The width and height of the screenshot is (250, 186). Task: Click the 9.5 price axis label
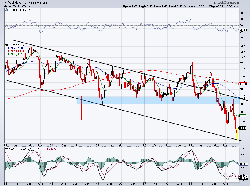click(x=243, y=104)
